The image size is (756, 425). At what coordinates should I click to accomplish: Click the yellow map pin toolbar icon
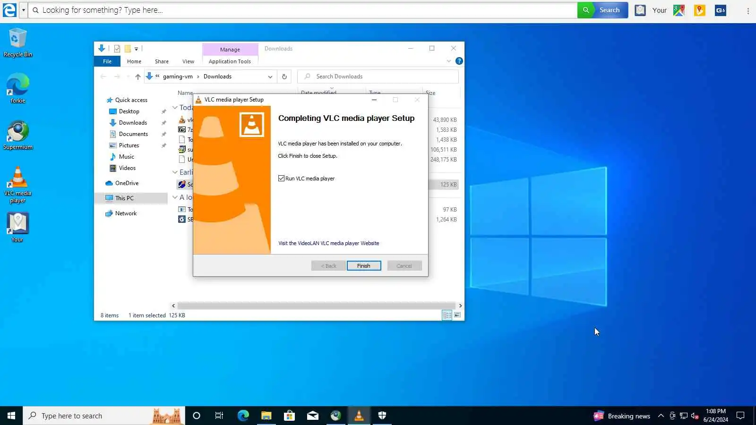pos(700,10)
